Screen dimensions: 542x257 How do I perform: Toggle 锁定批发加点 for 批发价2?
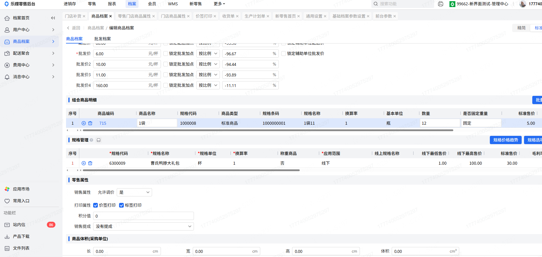point(166,64)
